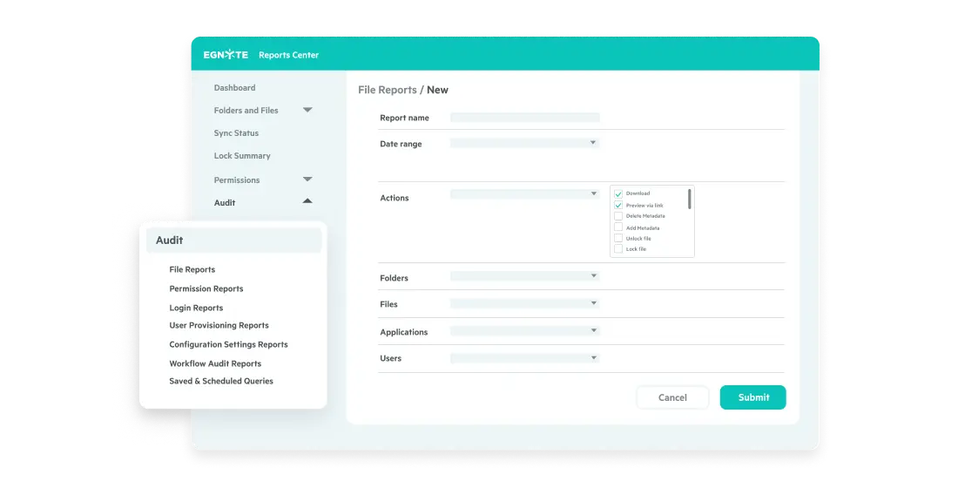Open Permissions sidebar item
Viewport: 958px width, 488px height.
(236, 180)
